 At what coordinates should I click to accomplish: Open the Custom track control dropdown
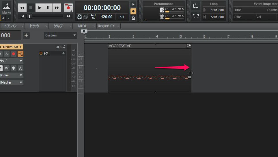click(61, 35)
